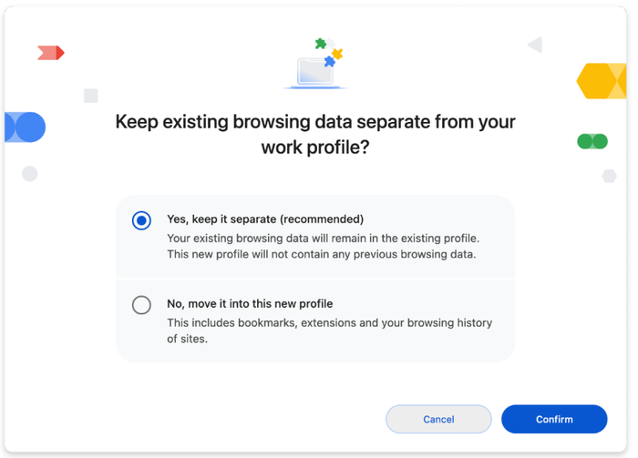Click the "Yes, keep it separate (recommended)" label
The width and height of the screenshot is (638, 458).
click(265, 219)
